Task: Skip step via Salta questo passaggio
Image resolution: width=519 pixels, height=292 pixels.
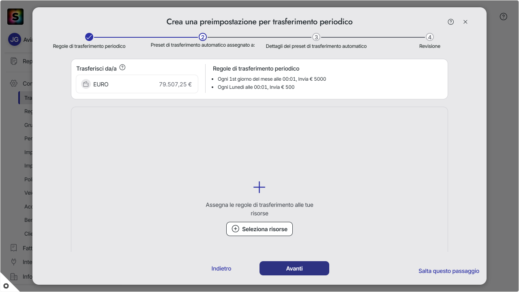Action: [x=449, y=271]
